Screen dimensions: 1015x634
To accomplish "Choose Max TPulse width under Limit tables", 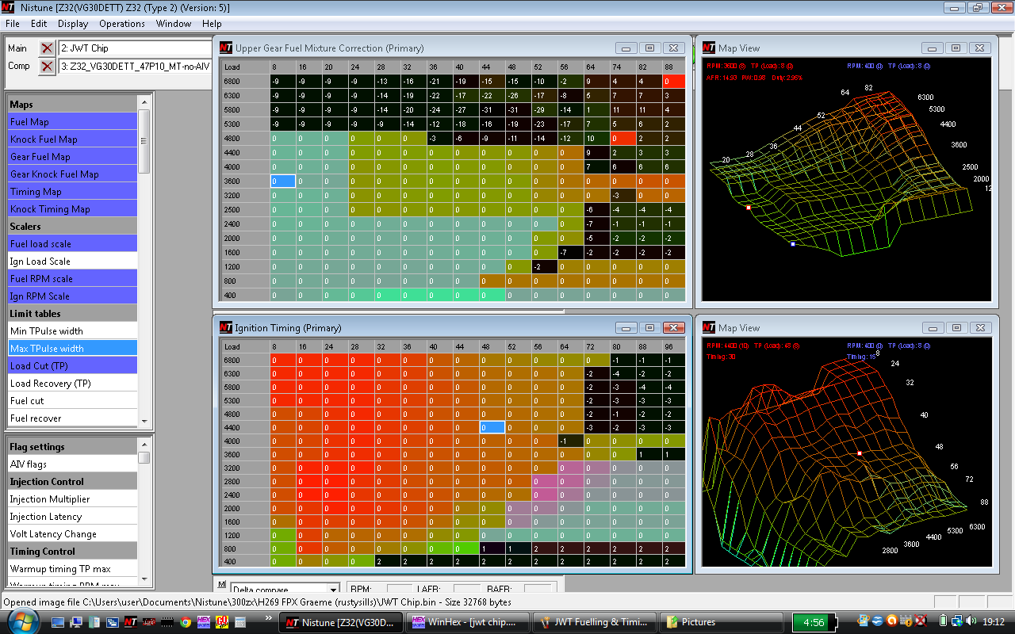I will click(47, 349).
